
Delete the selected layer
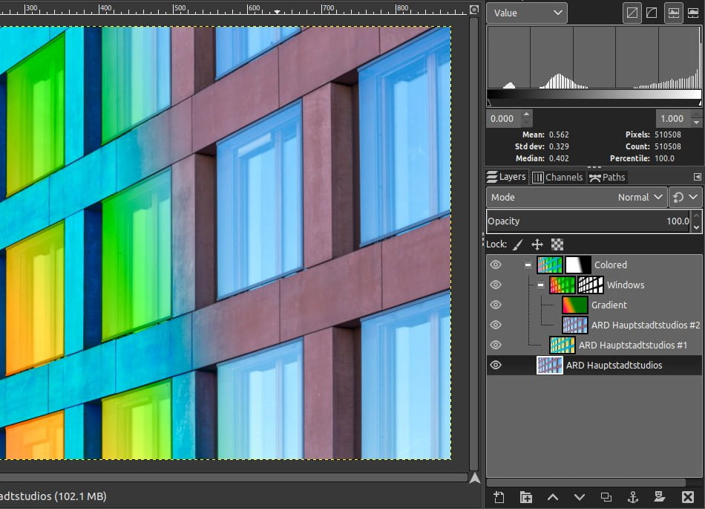(686, 496)
